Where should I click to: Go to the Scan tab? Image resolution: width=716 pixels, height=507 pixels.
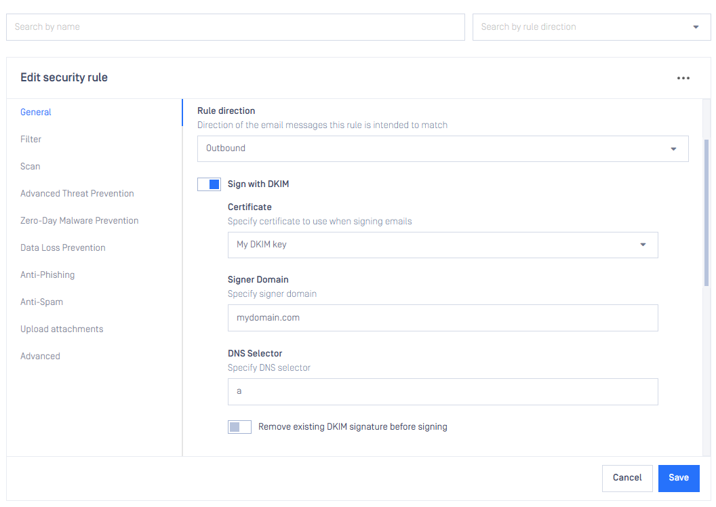click(30, 167)
